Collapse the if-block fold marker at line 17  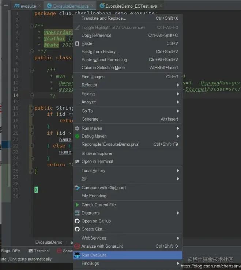click(32, 114)
